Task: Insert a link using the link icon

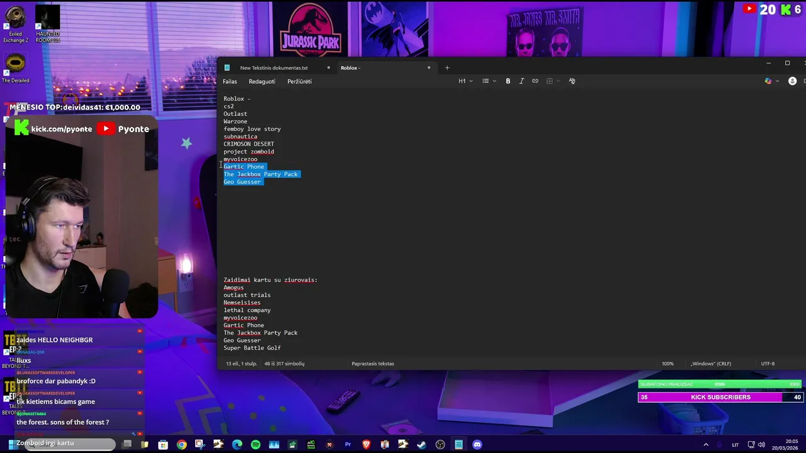Action: pyautogui.click(x=535, y=81)
